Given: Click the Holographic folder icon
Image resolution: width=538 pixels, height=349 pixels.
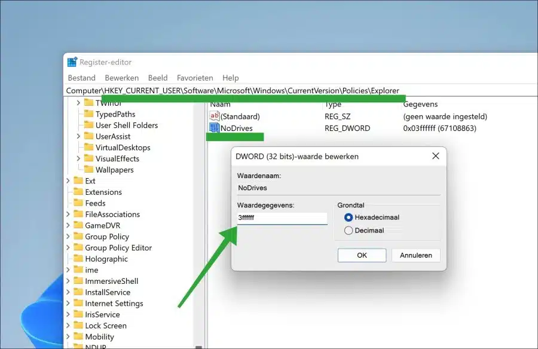Looking at the screenshot, I should 78,258.
